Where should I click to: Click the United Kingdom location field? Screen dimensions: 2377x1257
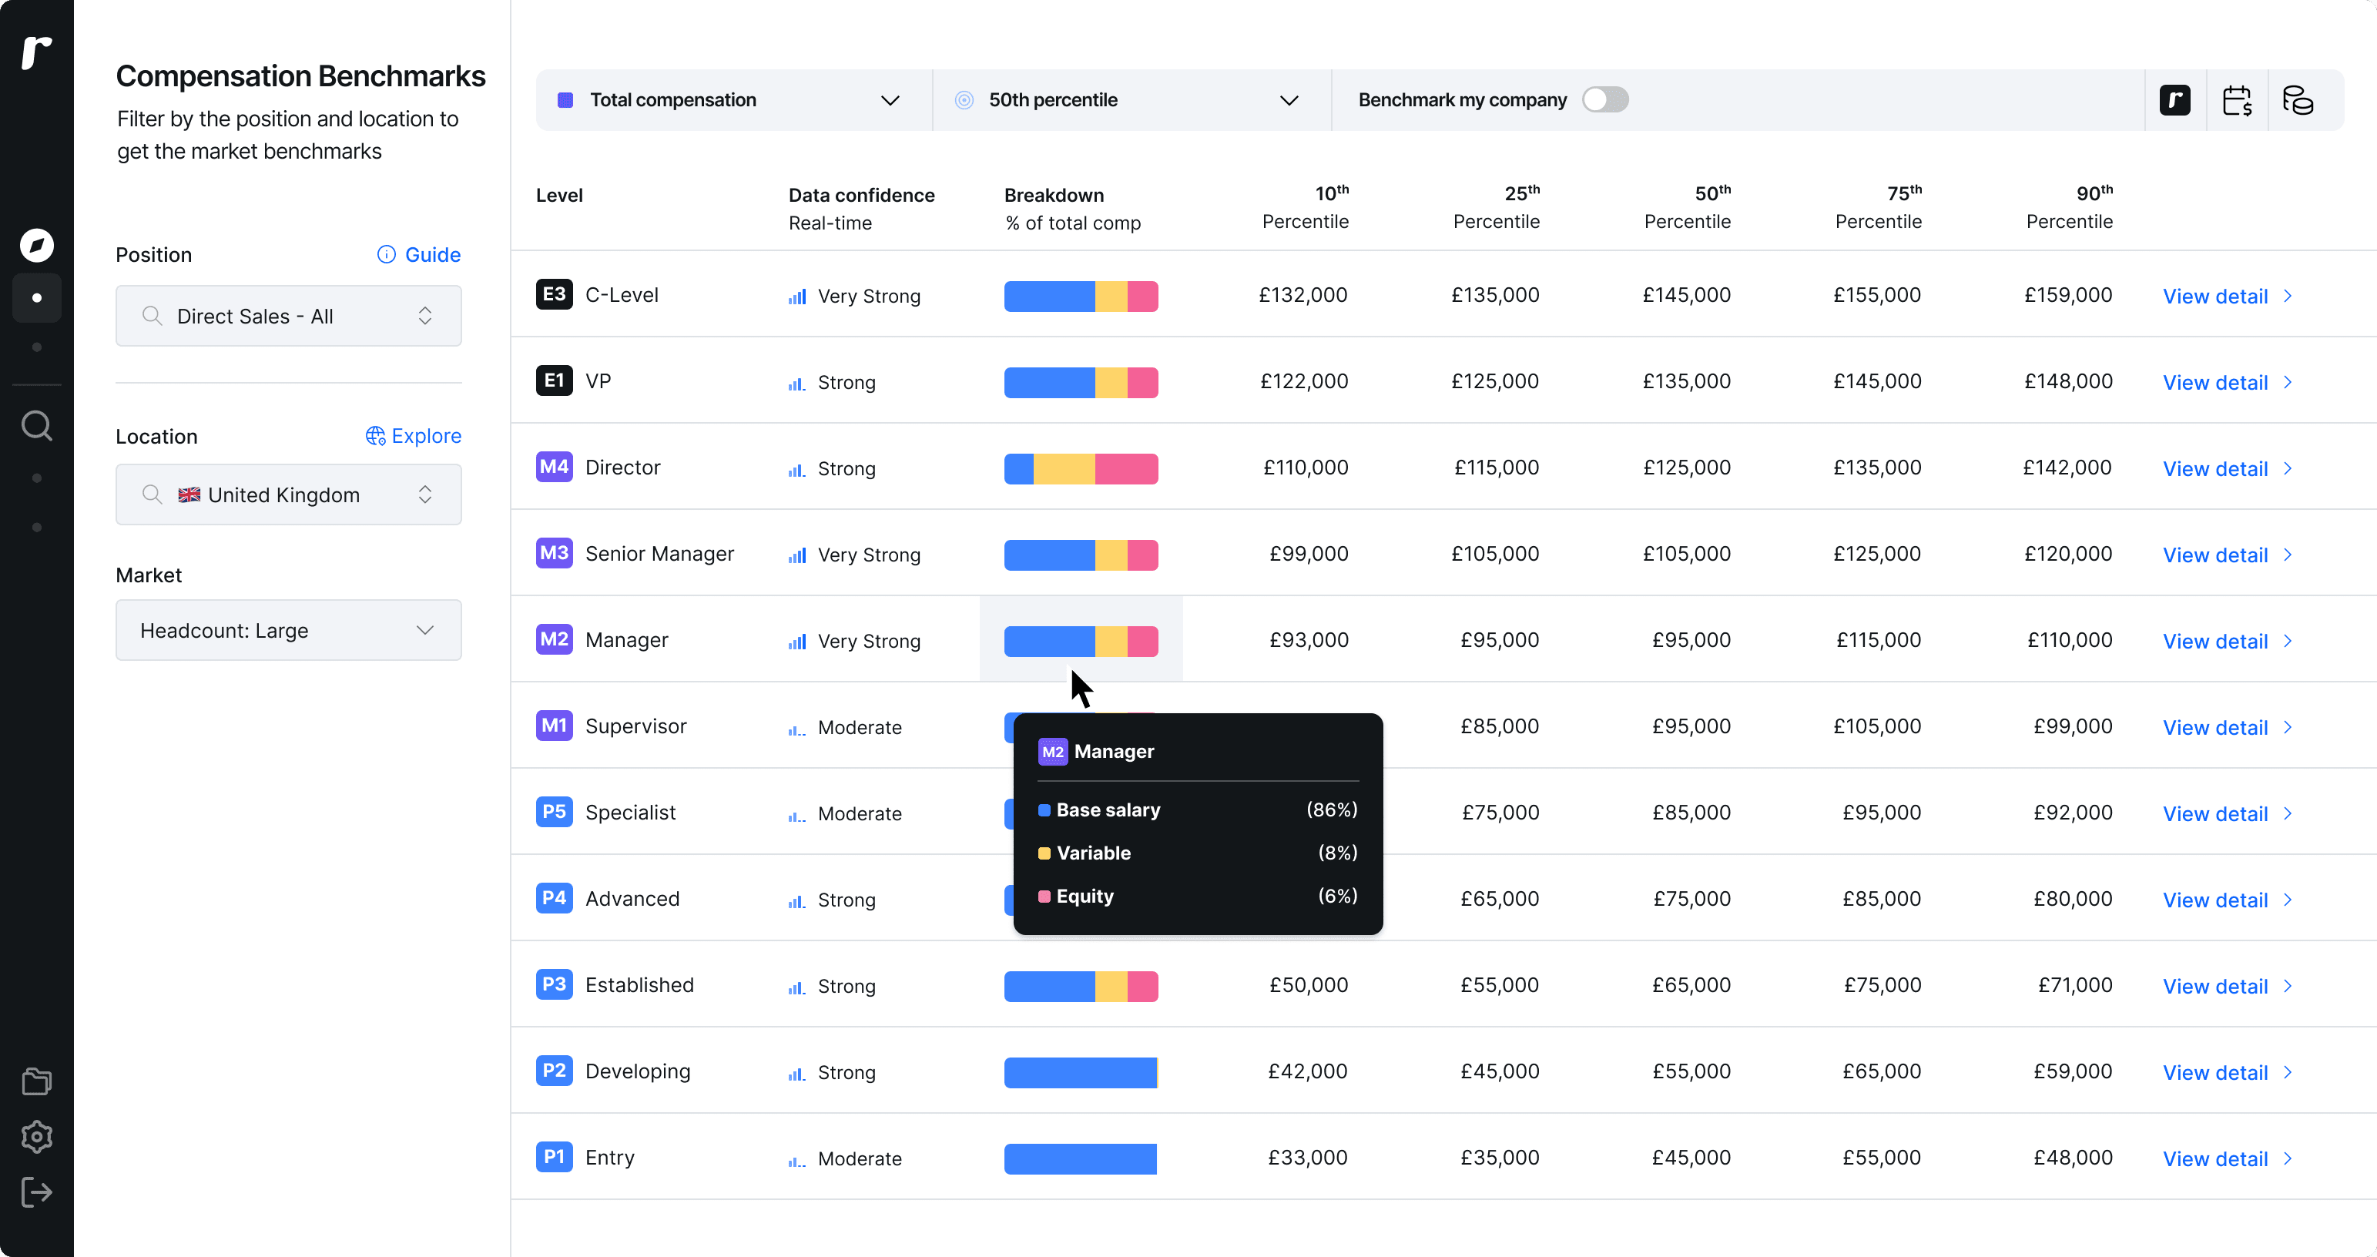(x=288, y=494)
